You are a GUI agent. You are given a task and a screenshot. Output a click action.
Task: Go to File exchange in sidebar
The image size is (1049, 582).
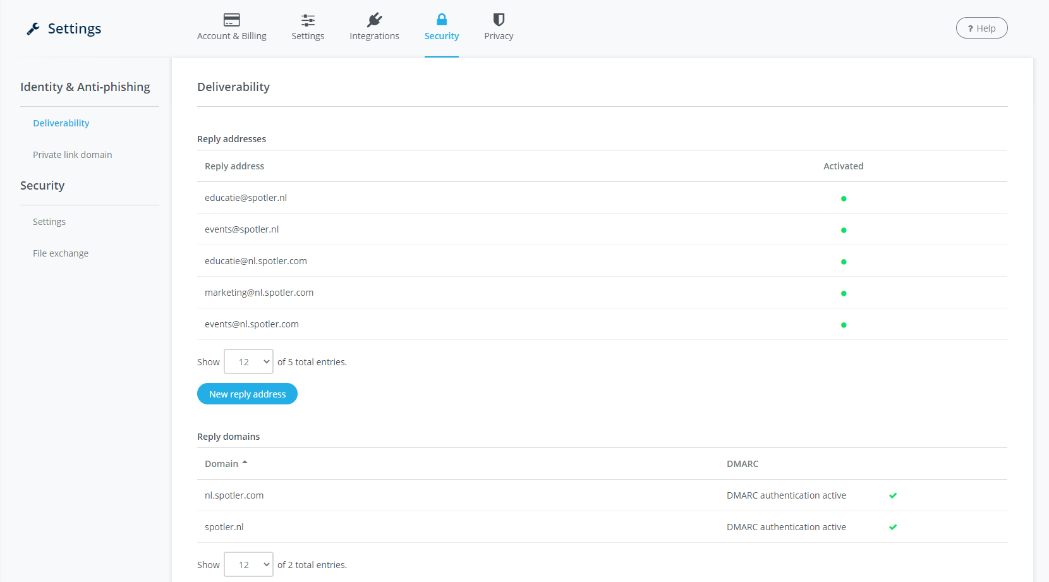click(x=61, y=253)
